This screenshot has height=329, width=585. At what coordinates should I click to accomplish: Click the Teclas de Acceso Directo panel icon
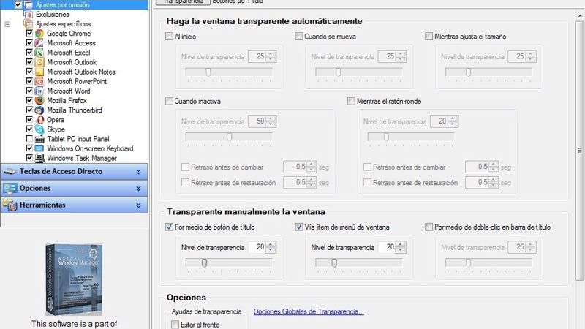tap(10, 172)
